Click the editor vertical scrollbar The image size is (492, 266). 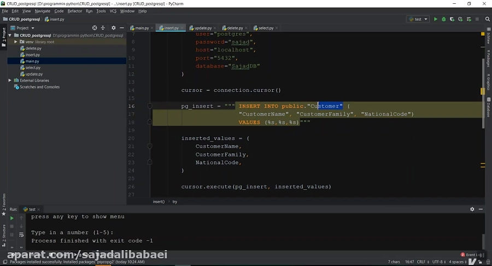point(482,109)
